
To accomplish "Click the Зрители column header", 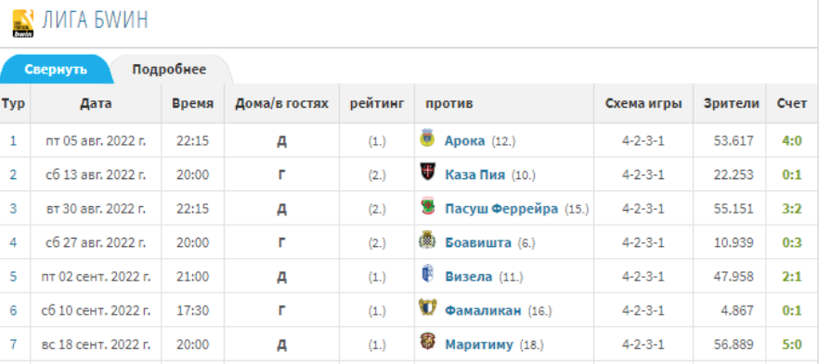I will click(x=732, y=103).
